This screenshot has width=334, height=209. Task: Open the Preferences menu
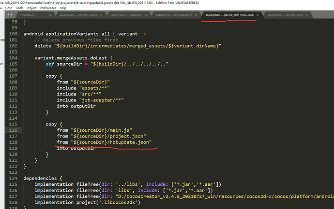[48, 8]
